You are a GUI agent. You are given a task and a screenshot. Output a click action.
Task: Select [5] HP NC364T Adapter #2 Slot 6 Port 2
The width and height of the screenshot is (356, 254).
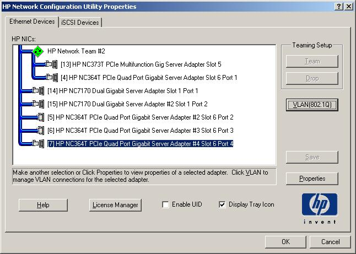click(141, 117)
